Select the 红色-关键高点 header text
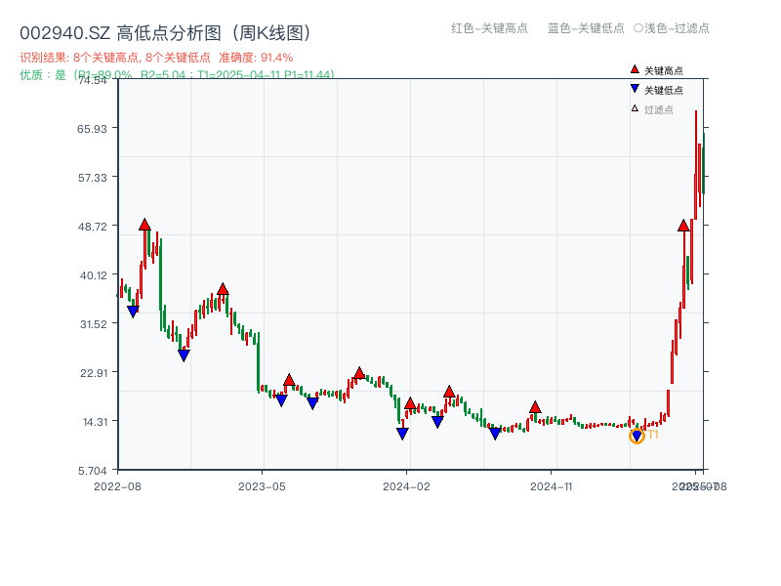This screenshot has height=586, width=781. (489, 28)
